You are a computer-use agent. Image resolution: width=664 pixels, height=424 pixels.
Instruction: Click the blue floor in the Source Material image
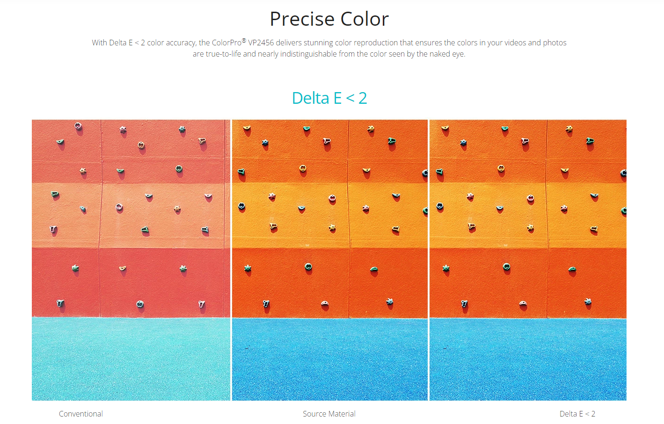click(x=329, y=359)
